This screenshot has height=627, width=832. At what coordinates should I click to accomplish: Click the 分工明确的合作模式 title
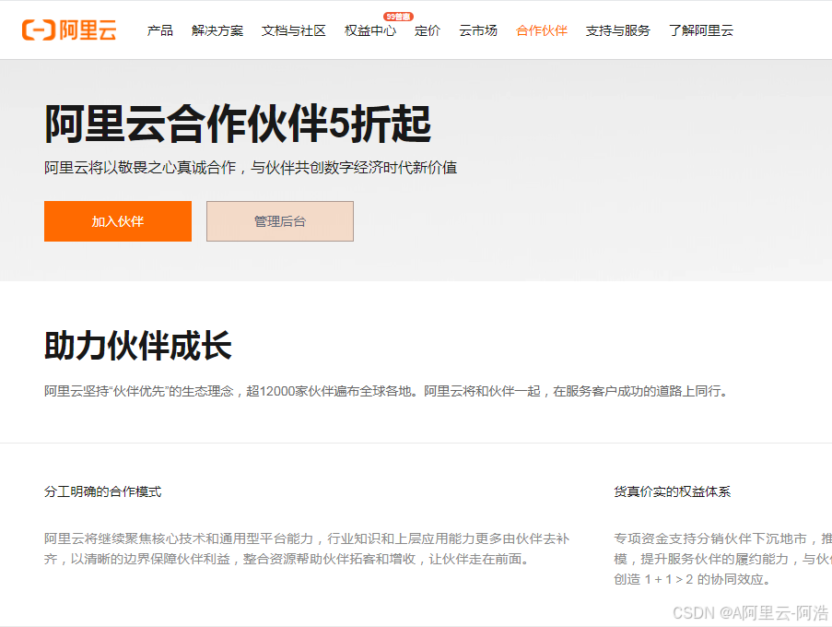click(103, 491)
